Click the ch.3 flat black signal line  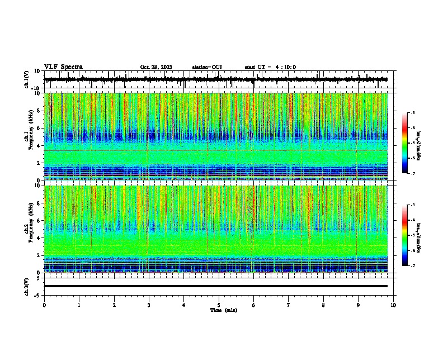tap(216, 286)
